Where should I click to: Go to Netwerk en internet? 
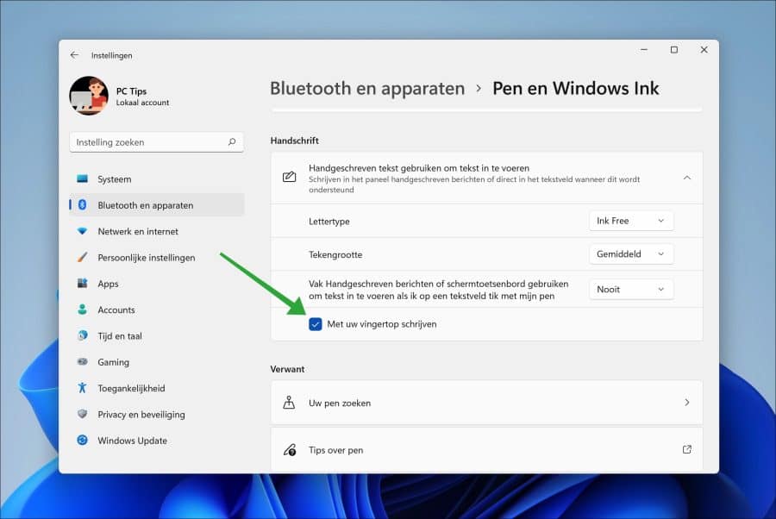157,231
